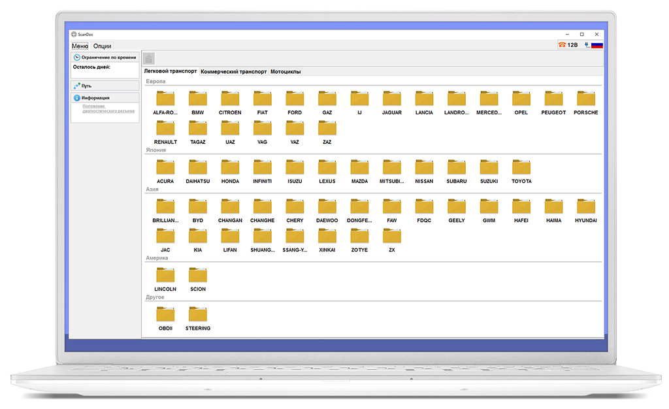Open the SCION folder

click(x=197, y=280)
